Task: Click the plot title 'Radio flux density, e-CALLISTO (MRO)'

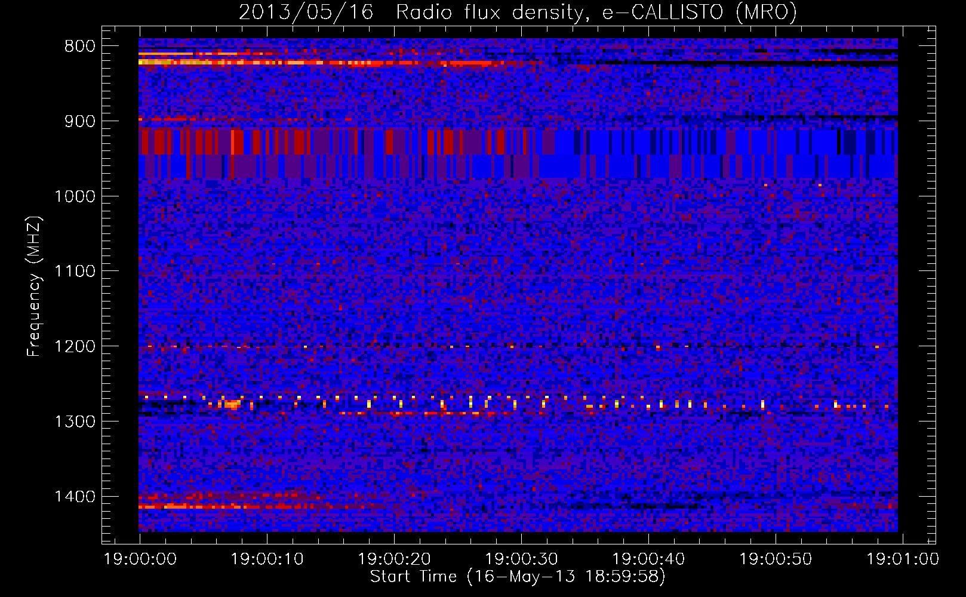Action: [596, 13]
